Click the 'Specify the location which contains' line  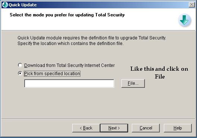point(70,44)
